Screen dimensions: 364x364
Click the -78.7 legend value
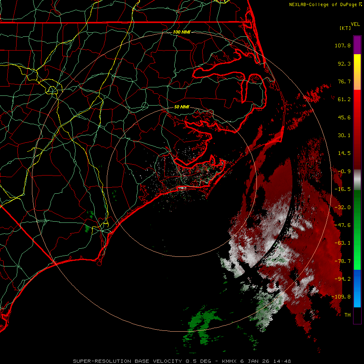(343, 261)
